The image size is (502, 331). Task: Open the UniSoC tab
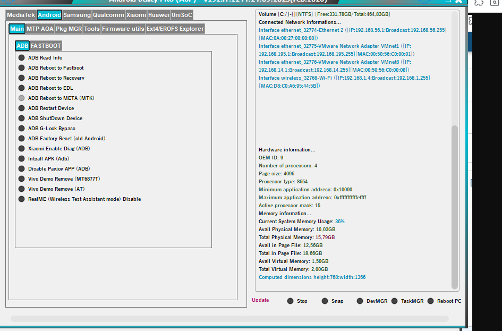182,15
